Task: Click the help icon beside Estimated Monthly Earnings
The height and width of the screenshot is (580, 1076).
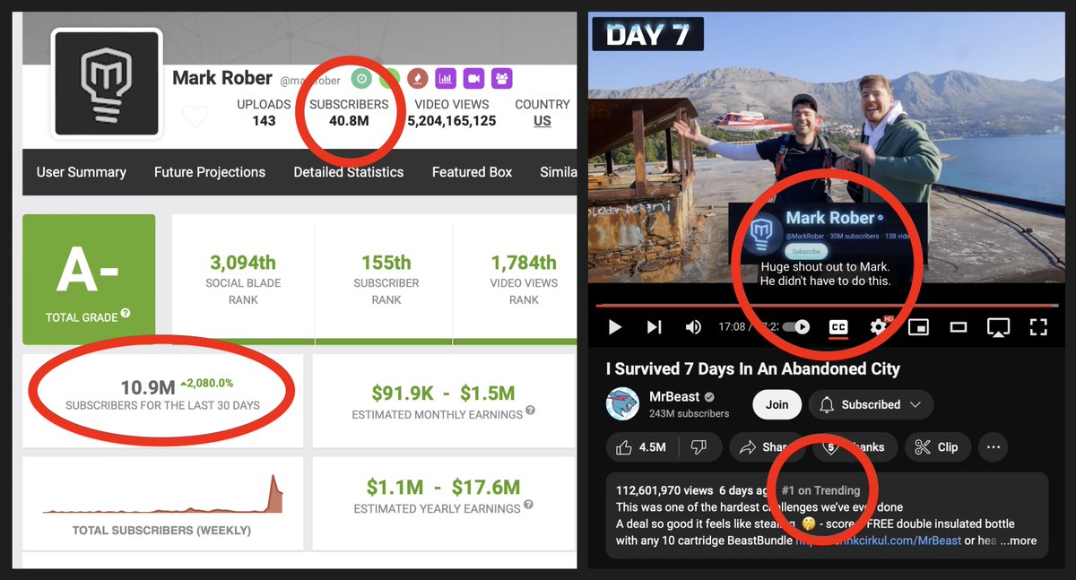Action: point(530,411)
